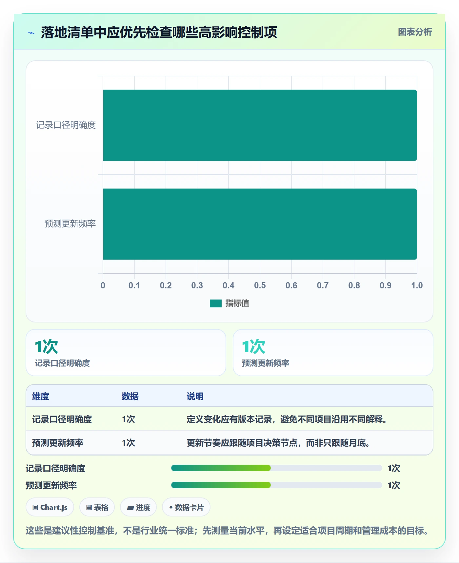Click the 记录口径明确度 progress bar
Screen dimensions: 459x563
click(276, 468)
